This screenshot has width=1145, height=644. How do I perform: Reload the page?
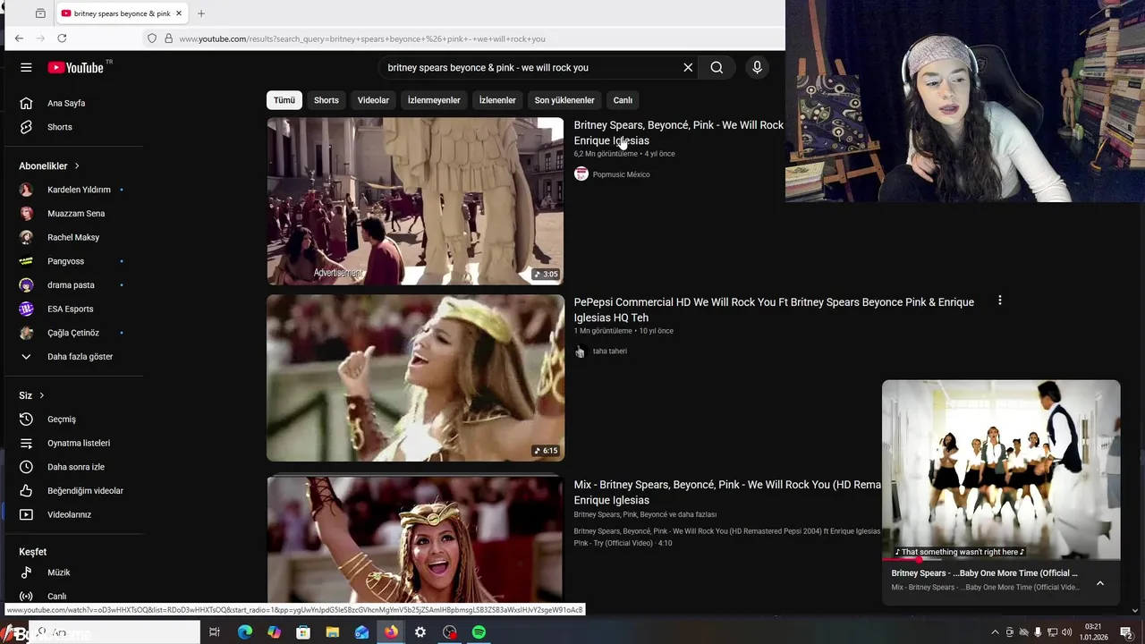pyautogui.click(x=62, y=38)
